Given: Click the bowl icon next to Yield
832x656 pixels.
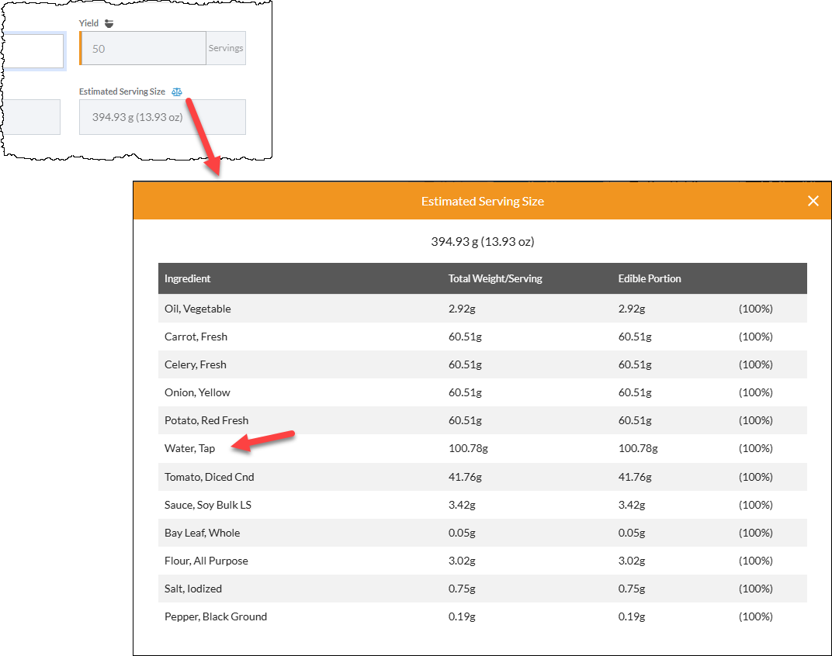Looking at the screenshot, I should coord(109,23).
